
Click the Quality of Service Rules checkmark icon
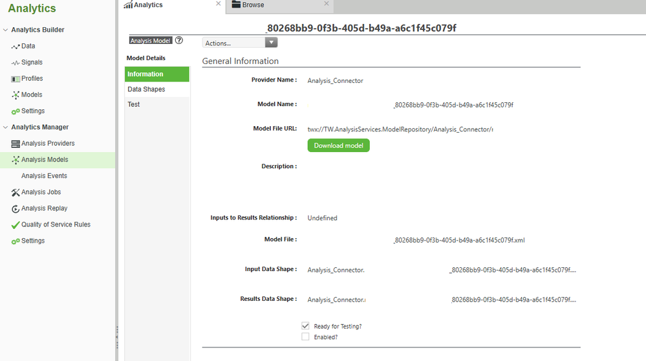tap(16, 225)
